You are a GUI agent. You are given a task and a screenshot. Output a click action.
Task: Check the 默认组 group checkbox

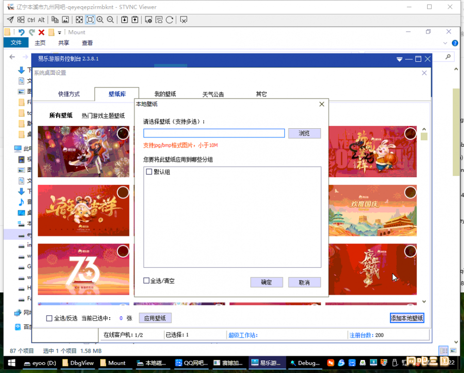pyautogui.click(x=149, y=171)
